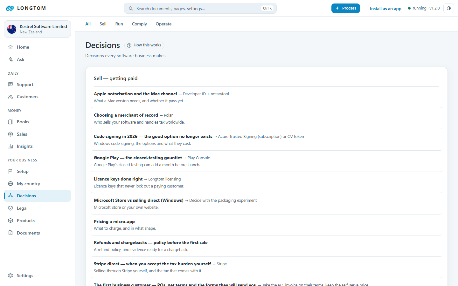Open Google Play closed-testing gauntlet decision
Image resolution: width=458 pixels, height=286 pixels.
pyautogui.click(x=267, y=161)
